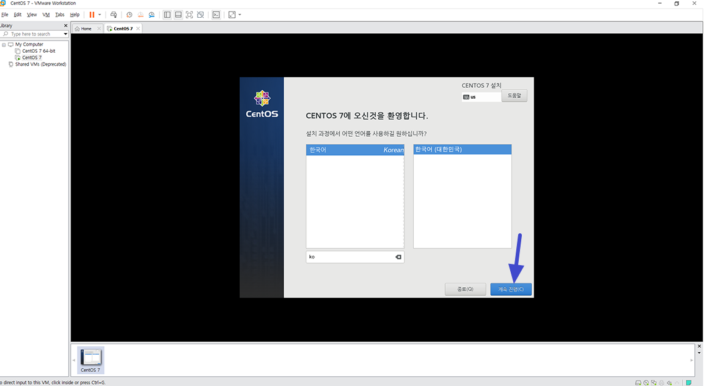Click the network adapter status icon
Viewport: 706px width, 386px height.
[x=654, y=383]
